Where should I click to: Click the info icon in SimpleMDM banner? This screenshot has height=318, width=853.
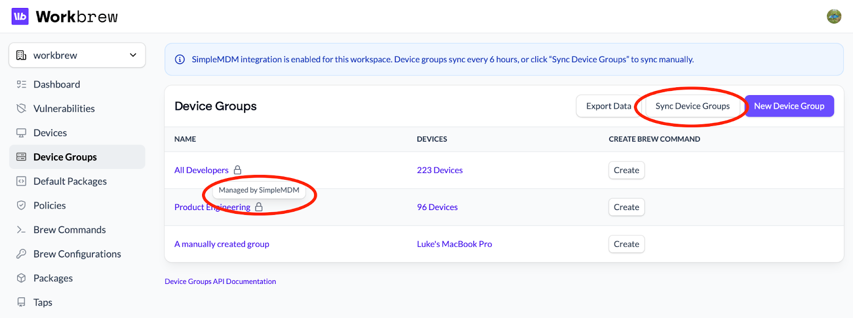pos(180,60)
